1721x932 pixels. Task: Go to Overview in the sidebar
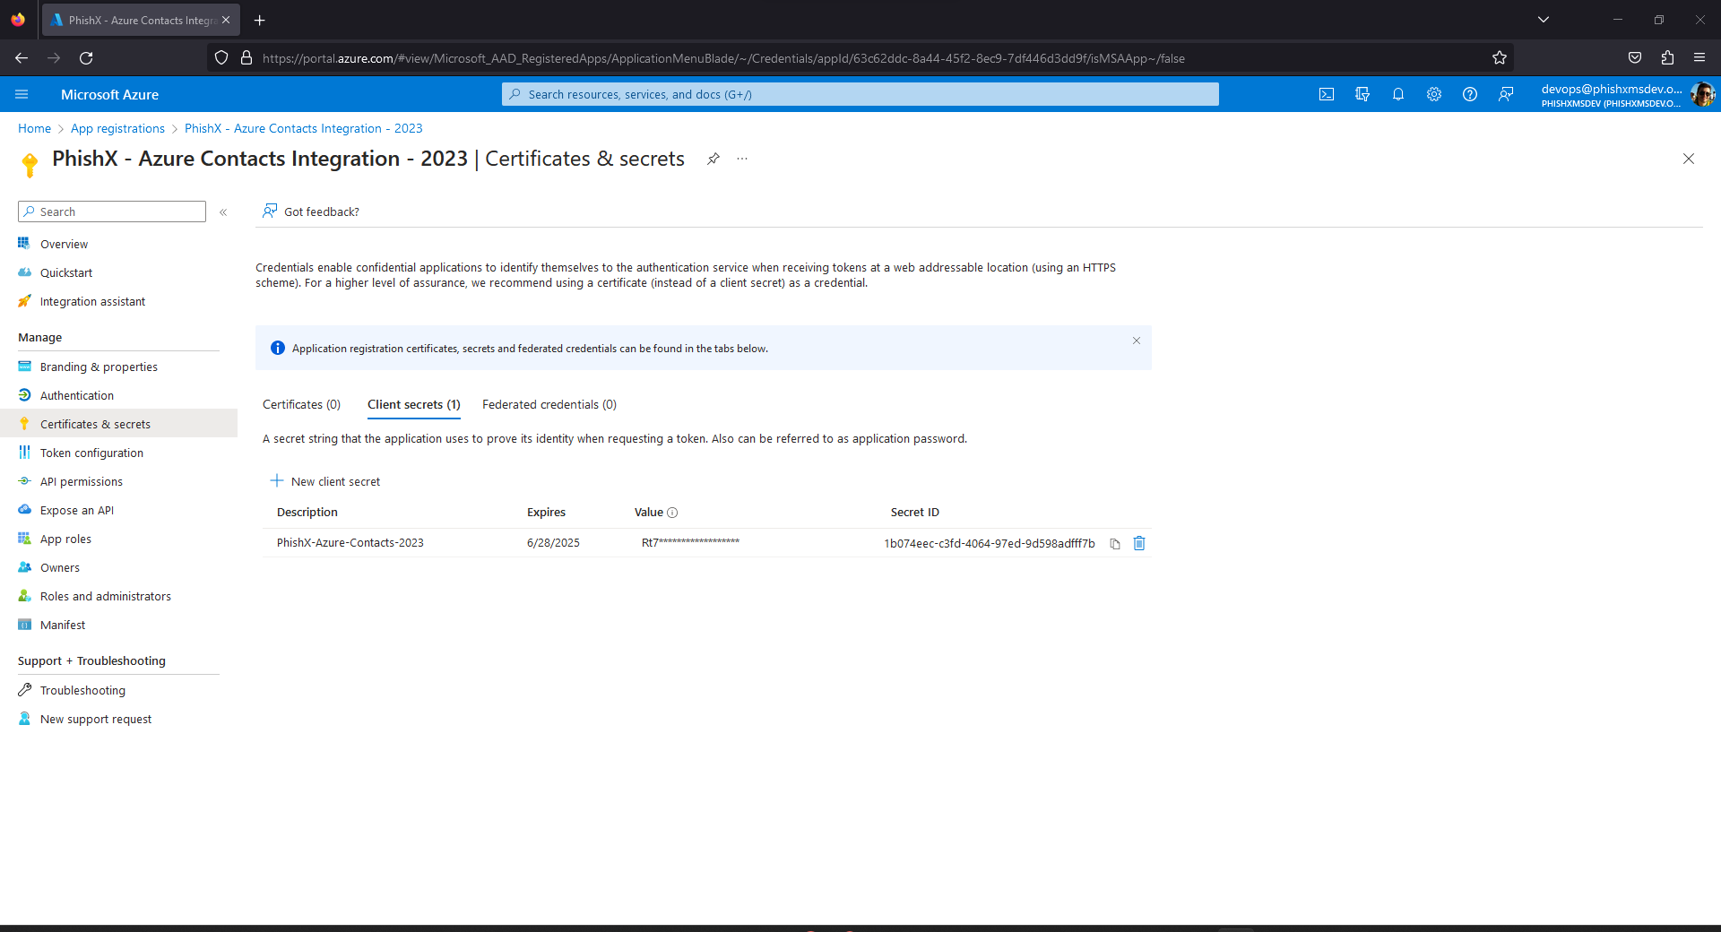(x=64, y=244)
